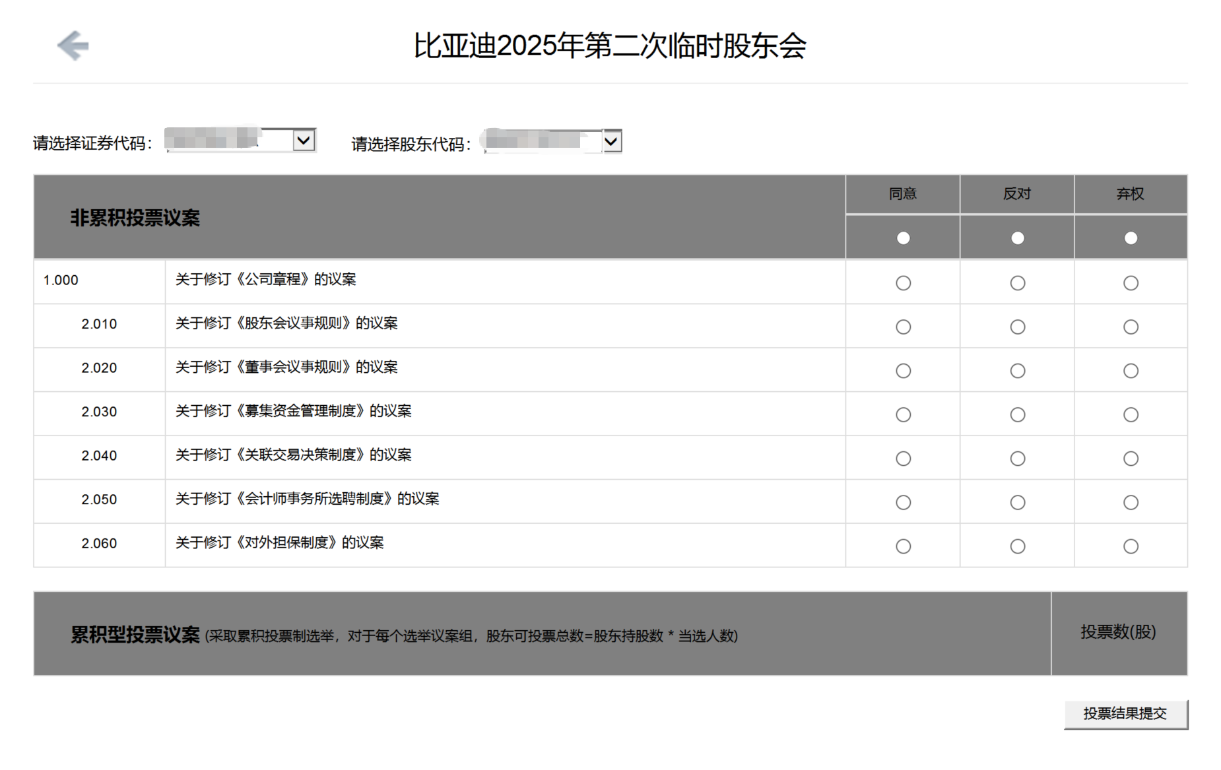Vote 反对 on proposal 2.060 对外担保制度

(1018, 546)
